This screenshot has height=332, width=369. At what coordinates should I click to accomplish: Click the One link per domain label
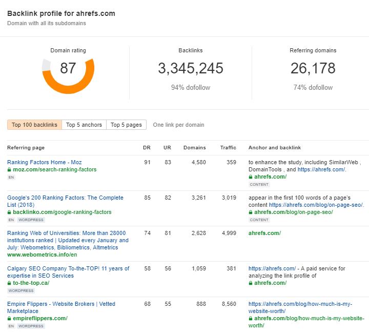point(179,125)
